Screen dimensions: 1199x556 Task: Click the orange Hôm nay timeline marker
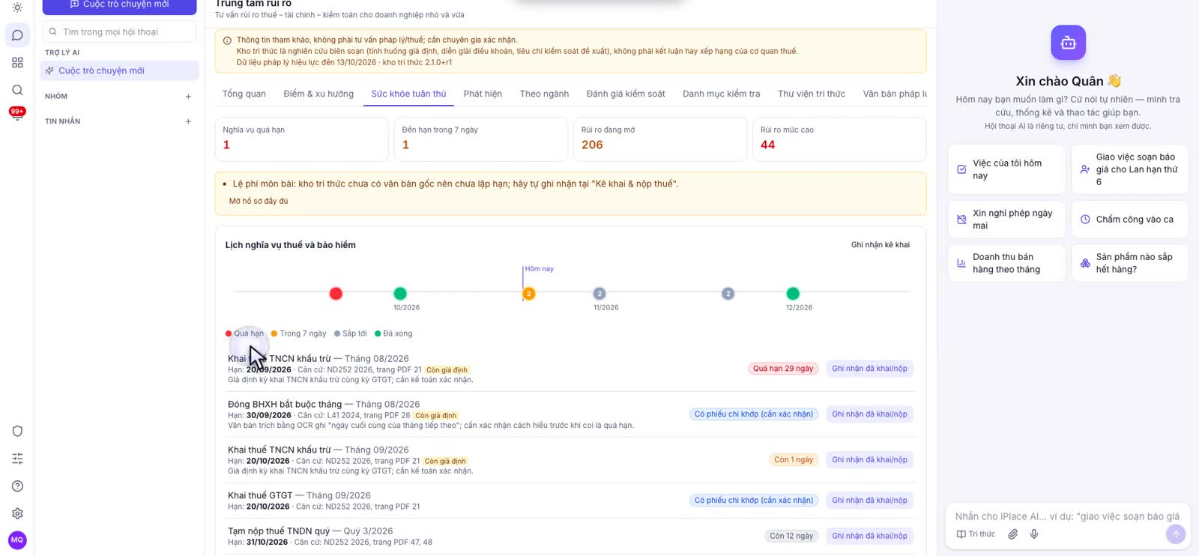(528, 293)
